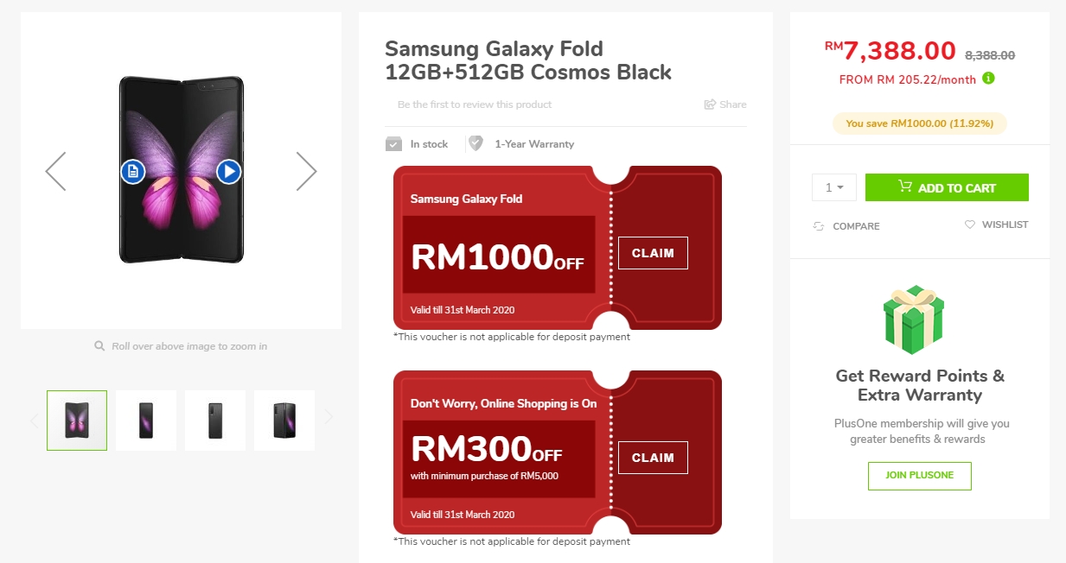Screen dimensions: 1066x563
Task: Play the product video overlay button
Action: [x=228, y=172]
